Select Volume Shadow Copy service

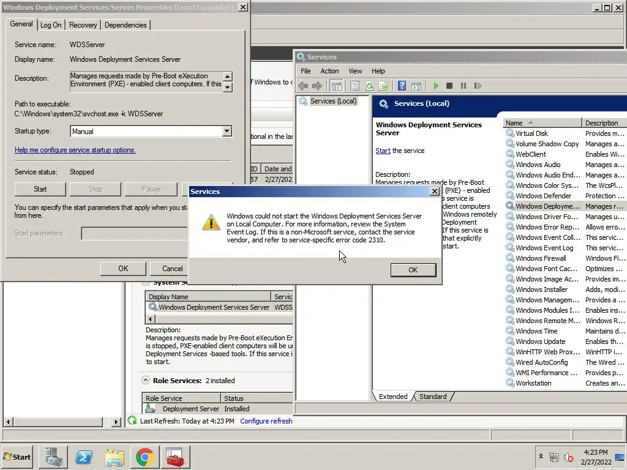pyautogui.click(x=565, y=144)
